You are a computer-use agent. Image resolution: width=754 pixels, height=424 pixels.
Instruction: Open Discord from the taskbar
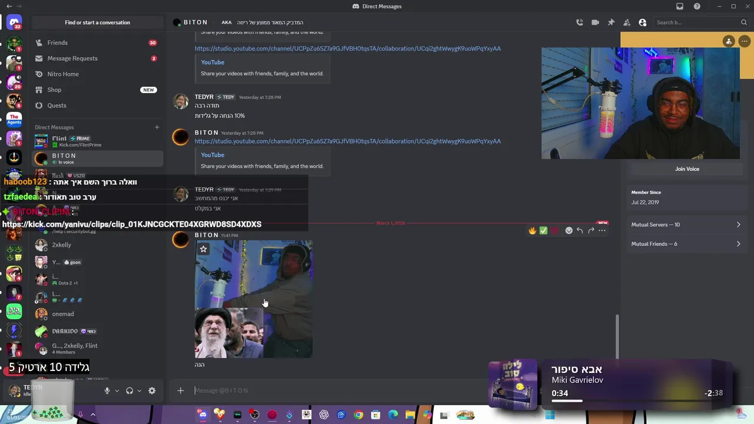point(203,415)
